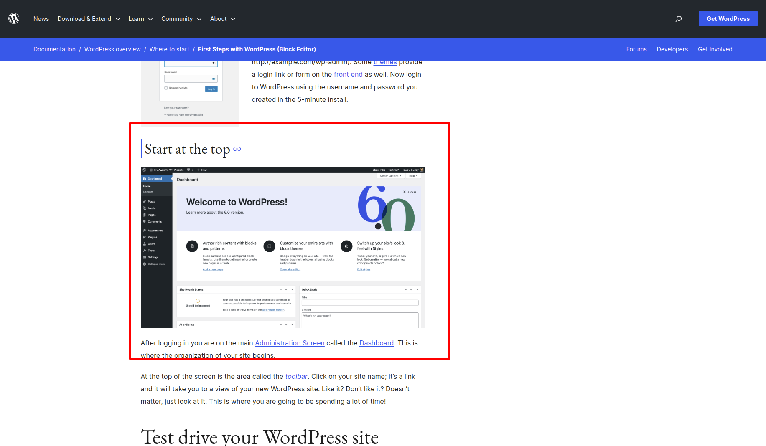Image resolution: width=766 pixels, height=446 pixels.
Task: Open the Download & Extend menu
Action: tap(84, 19)
